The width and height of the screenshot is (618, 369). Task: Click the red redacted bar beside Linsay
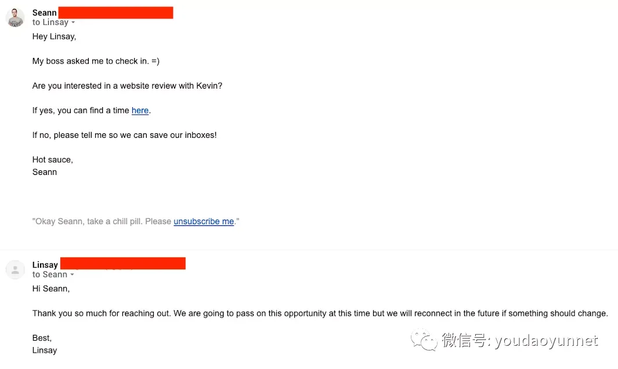123,264
